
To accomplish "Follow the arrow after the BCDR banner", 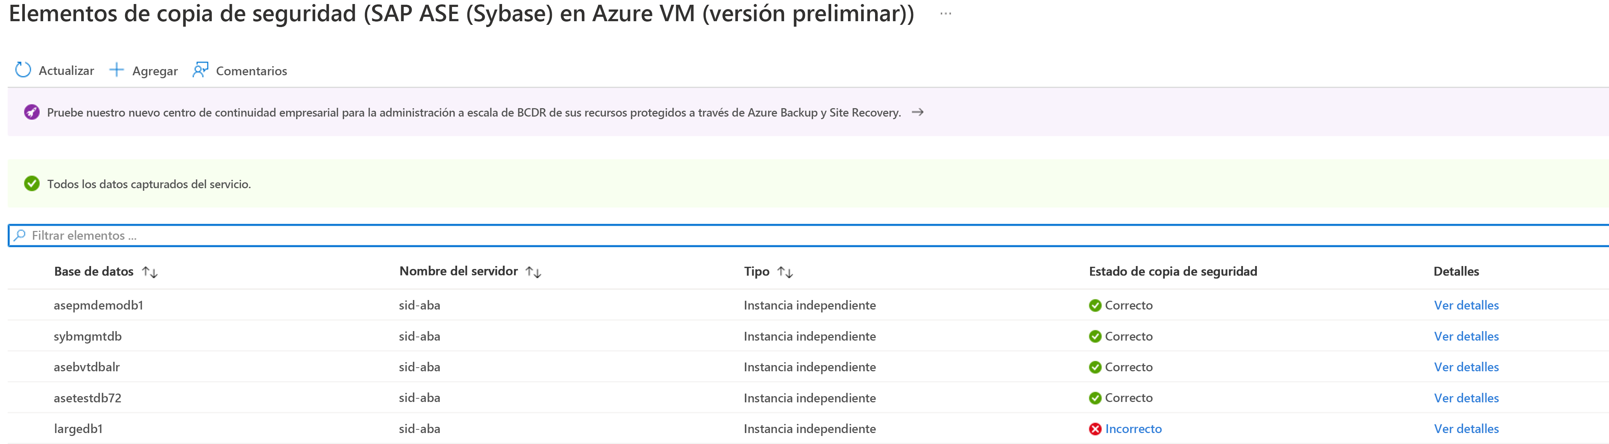I will click(917, 113).
